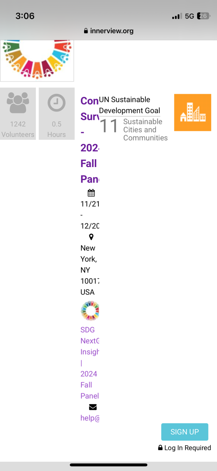Open the large SDG wheel image at top
217x471 pixels.
[37, 61]
